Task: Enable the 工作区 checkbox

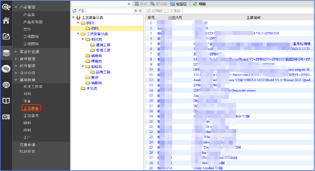Action: pyautogui.click(x=166, y=11)
